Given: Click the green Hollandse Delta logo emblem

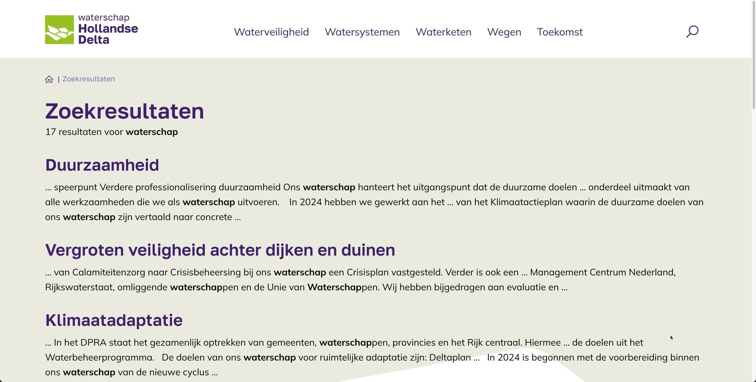Looking at the screenshot, I should pyautogui.click(x=59, y=30).
